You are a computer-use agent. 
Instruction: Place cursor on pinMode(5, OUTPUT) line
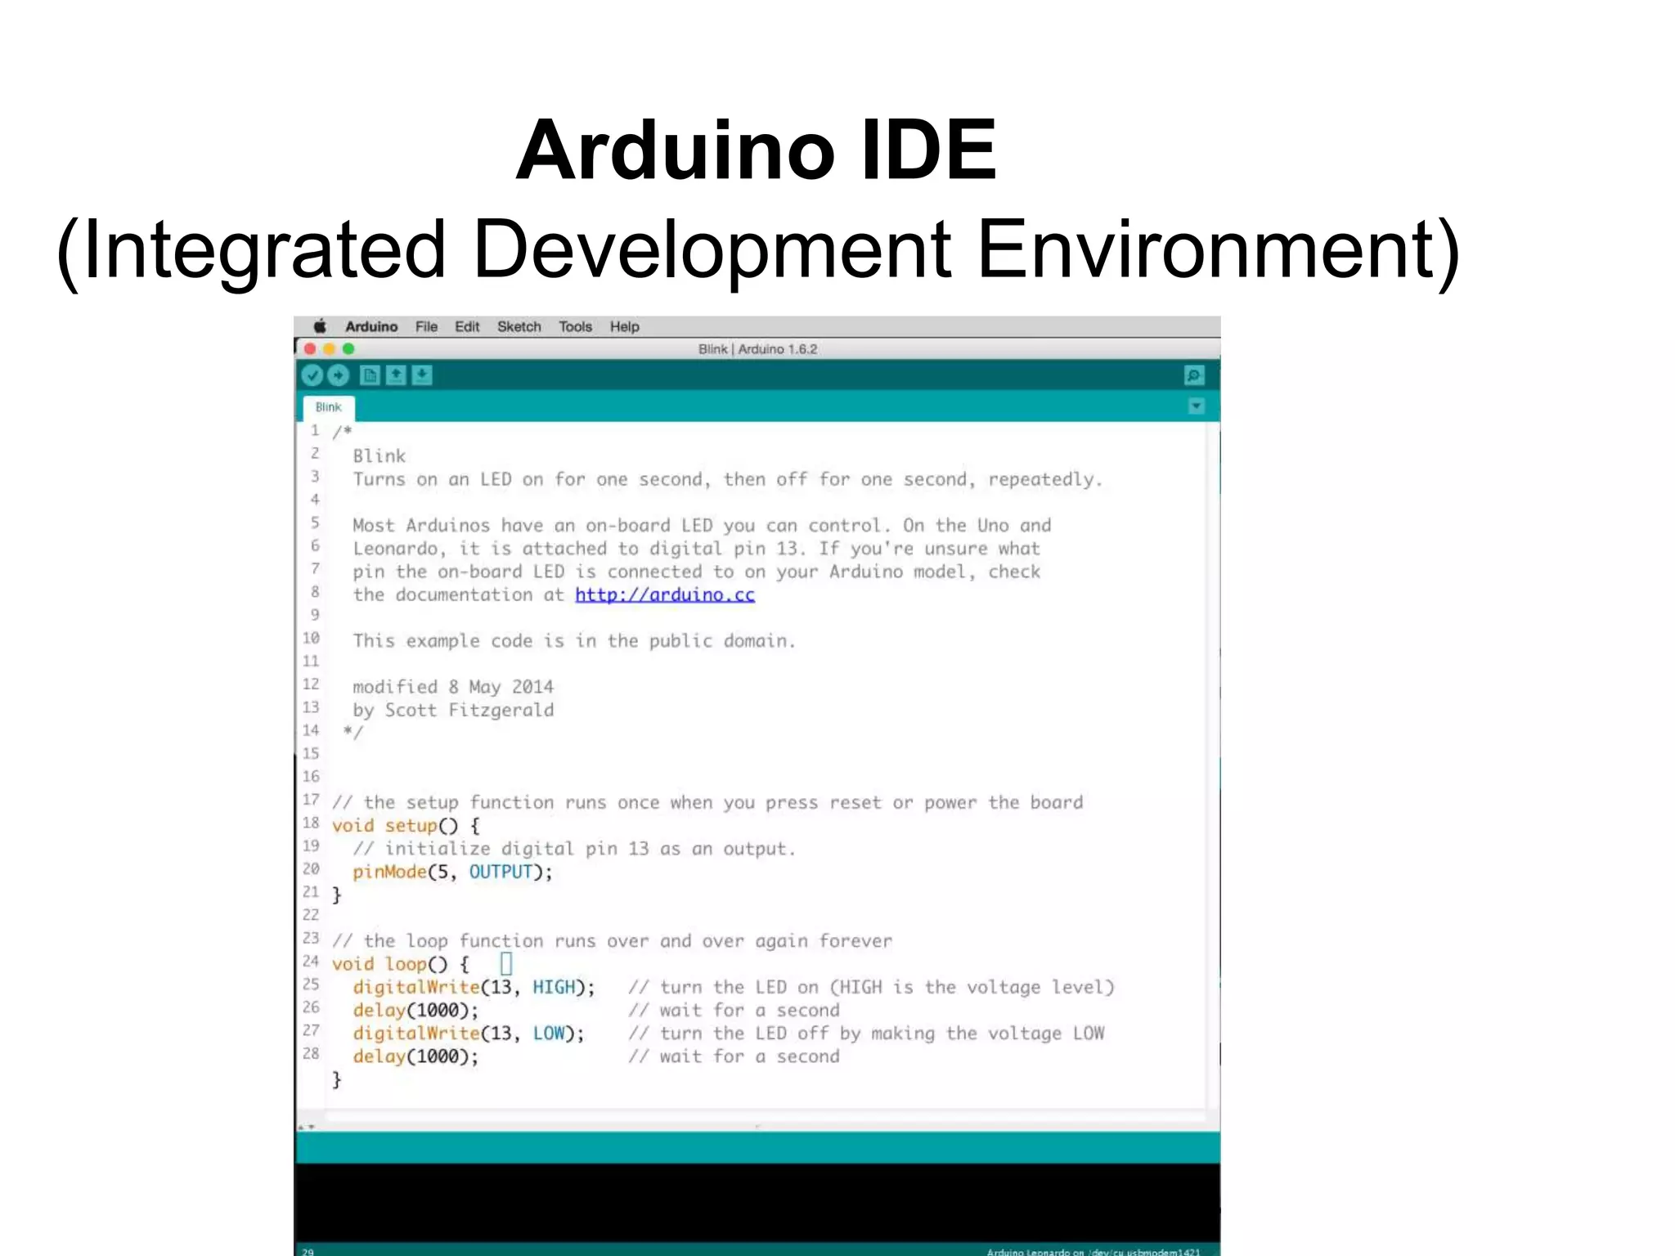[x=451, y=872]
